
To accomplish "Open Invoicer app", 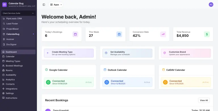I will pyautogui.click(x=18, y=39).
